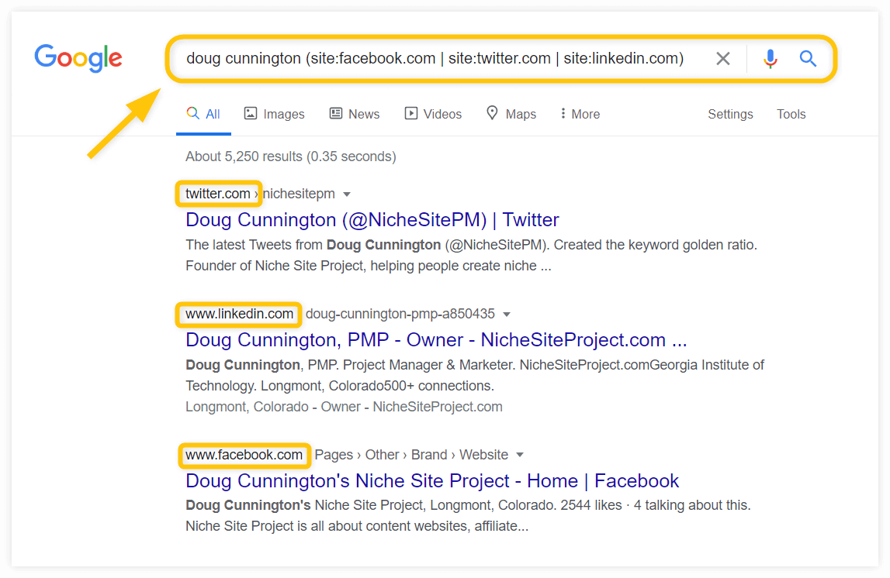Open Niche Site Project Facebook result
Screen dimensions: 890x578
pos(432,481)
